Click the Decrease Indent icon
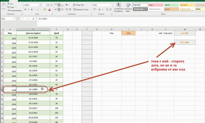Screen dimensions: 205x123 (67, 9)
